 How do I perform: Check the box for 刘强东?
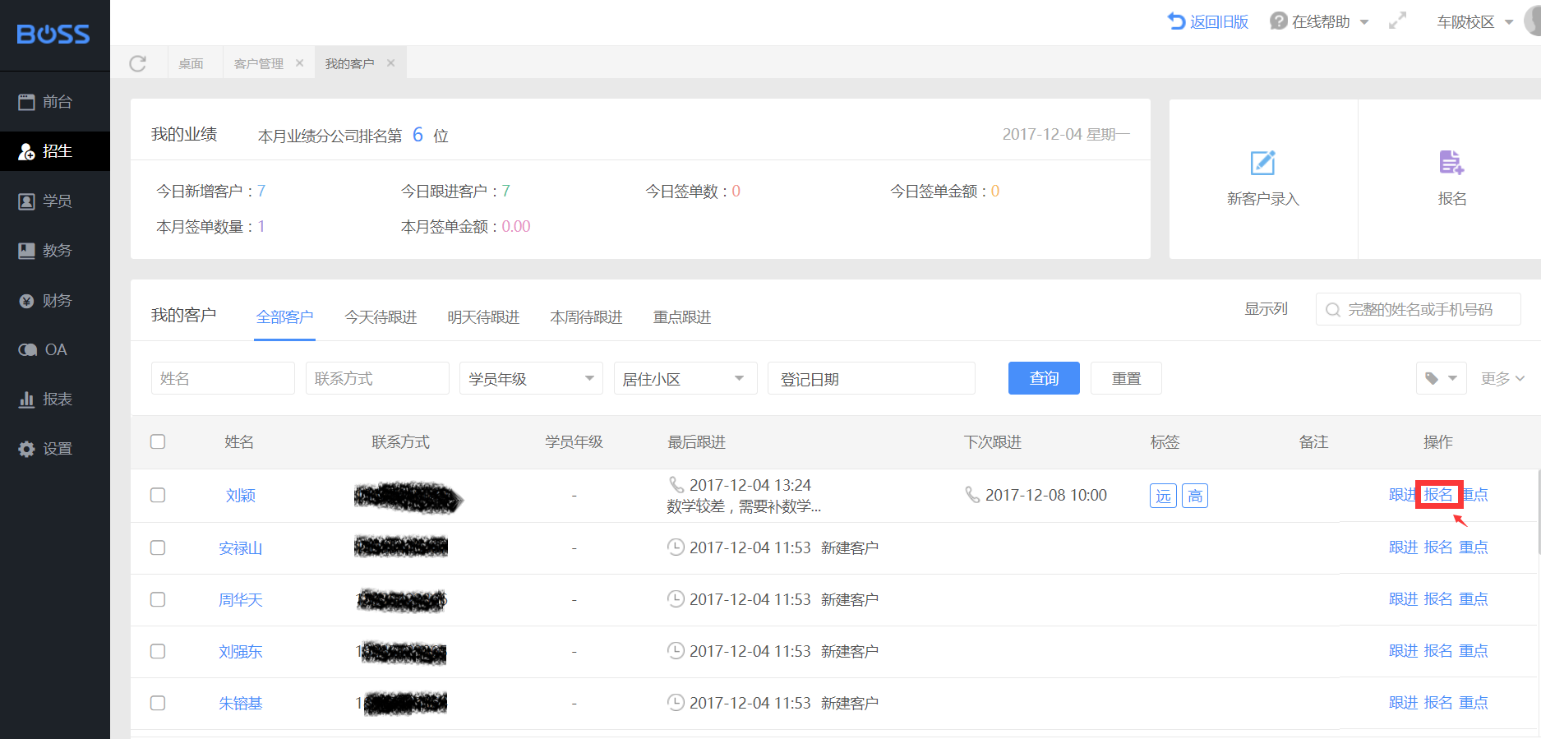click(158, 651)
